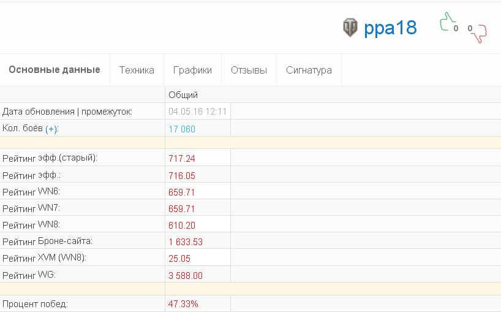Click the update date 04.05.16 12:11
Screen dimensions: 501x312
coord(197,112)
